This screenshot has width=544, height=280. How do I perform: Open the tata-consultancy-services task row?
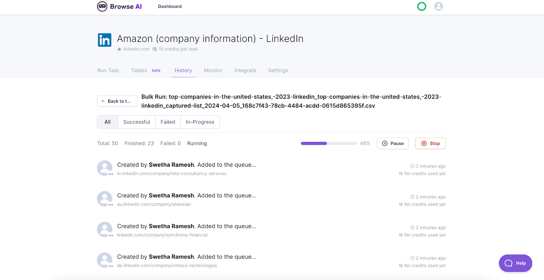click(x=271, y=169)
